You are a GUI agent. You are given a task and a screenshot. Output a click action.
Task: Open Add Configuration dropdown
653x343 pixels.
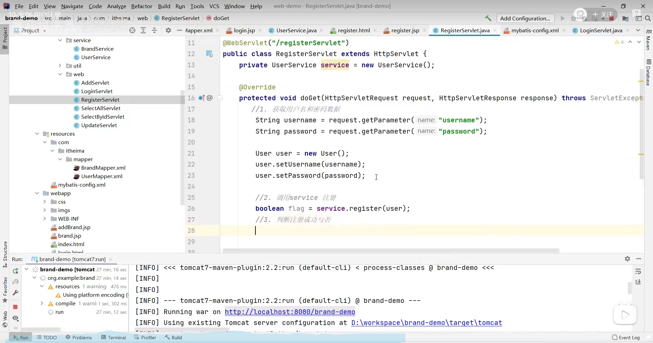point(525,18)
